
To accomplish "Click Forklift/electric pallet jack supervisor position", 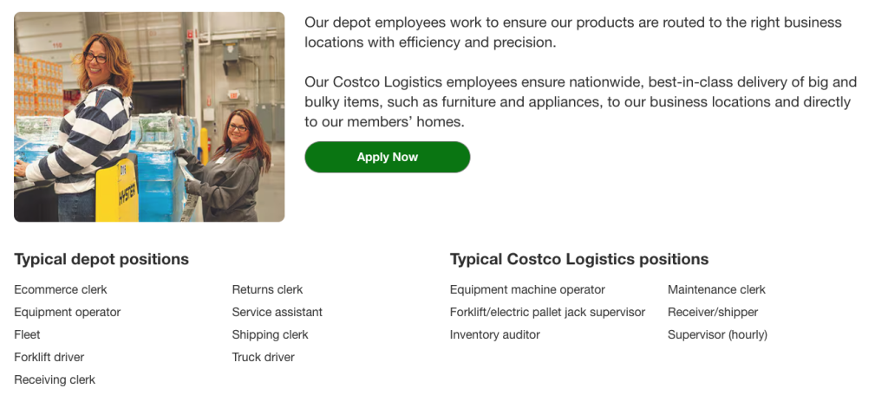I will pos(547,312).
